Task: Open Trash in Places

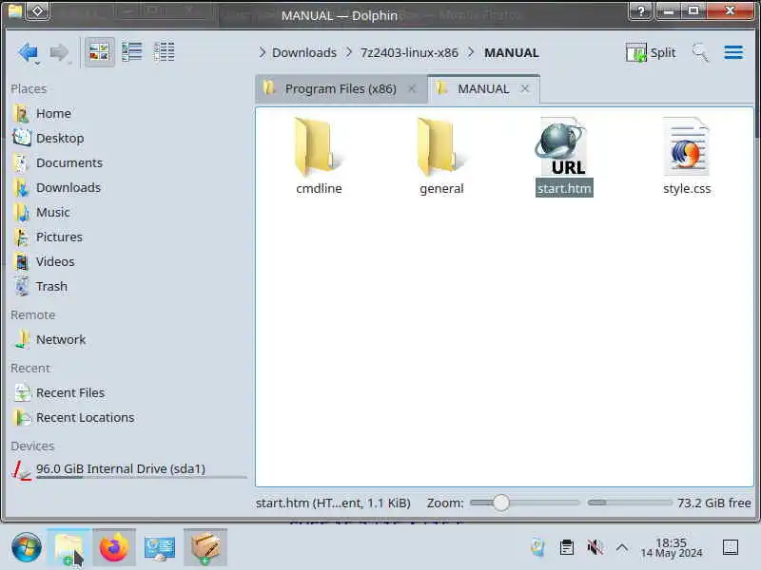Action: 51,287
